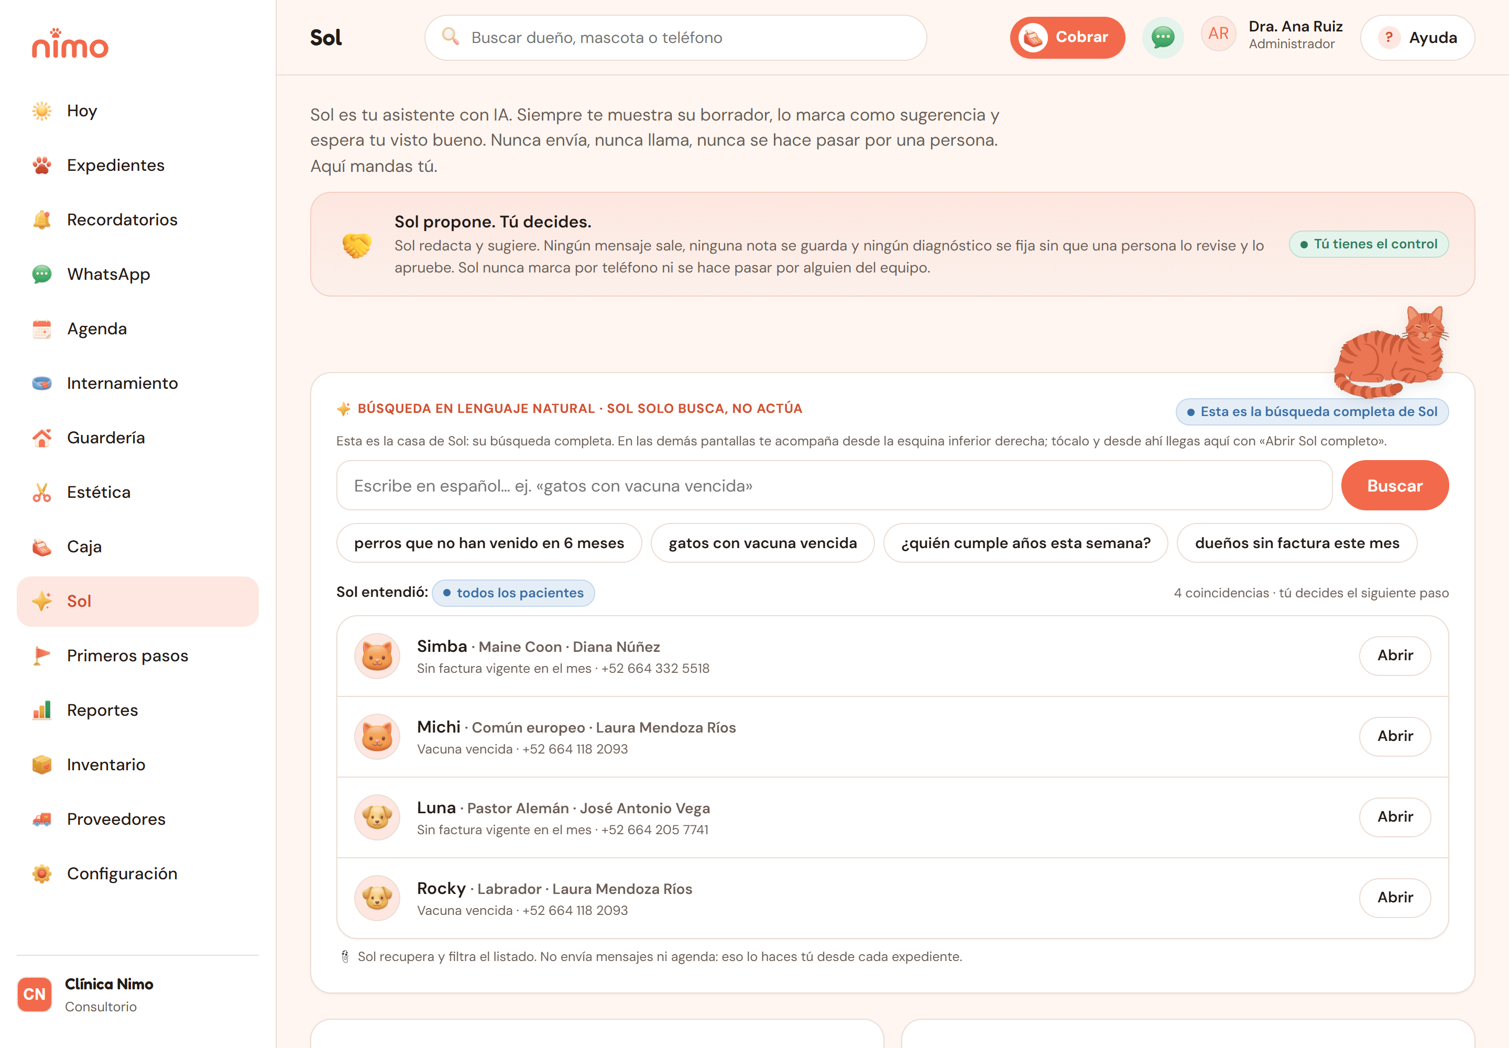The image size is (1509, 1048).
Task: Click Luna's dog avatar
Action: tap(377, 817)
